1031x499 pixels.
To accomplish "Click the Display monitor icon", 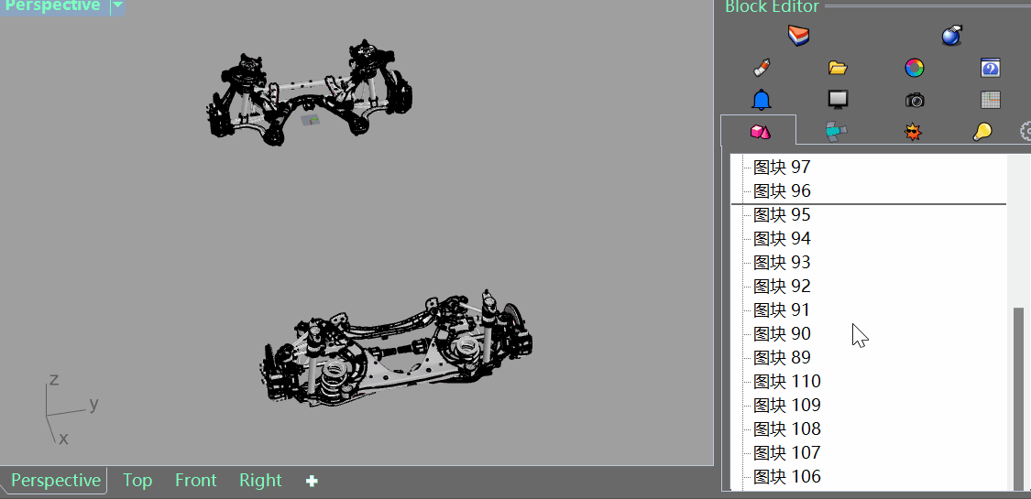I will coord(838,100).
